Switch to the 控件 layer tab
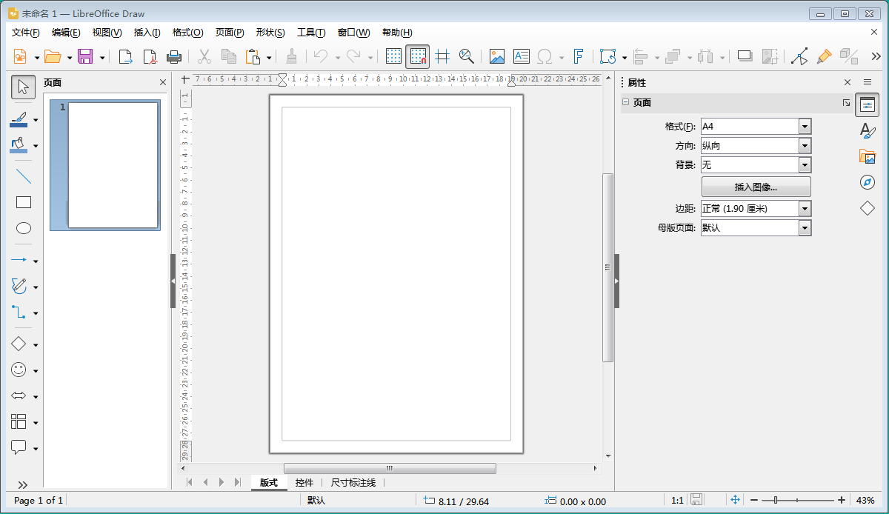 pyautogui.click(x=304, y=482)
